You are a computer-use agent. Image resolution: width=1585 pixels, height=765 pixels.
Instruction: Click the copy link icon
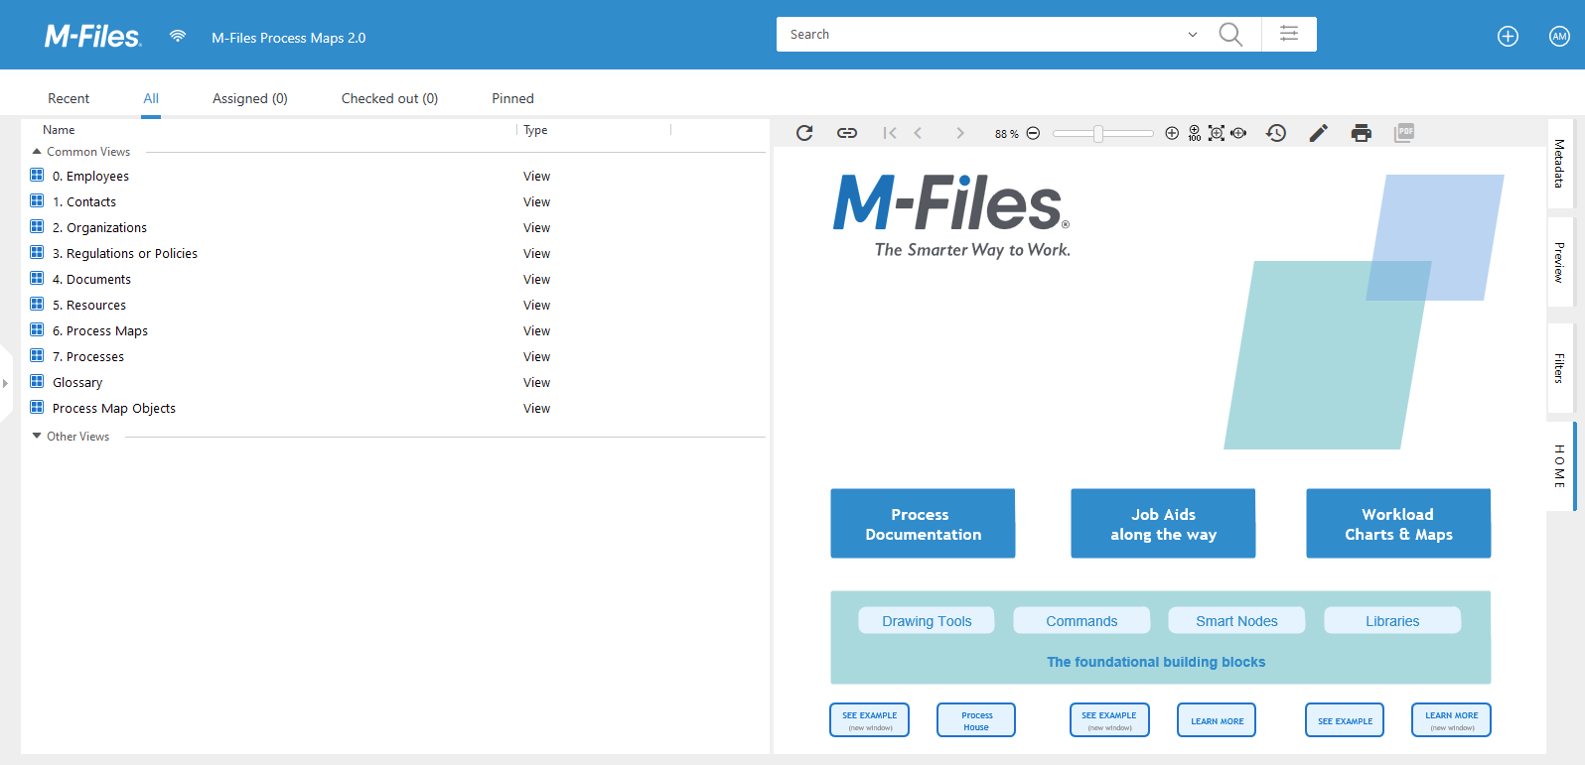[847, 133]
